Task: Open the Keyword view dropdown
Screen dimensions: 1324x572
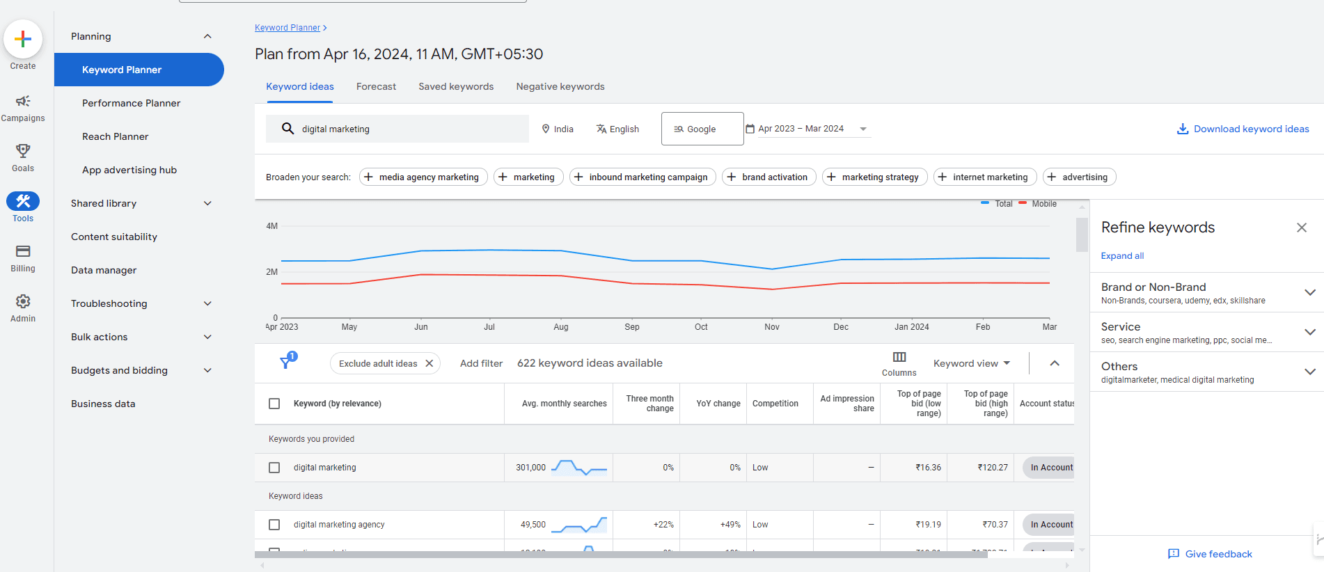Action: [x=971, y=363]
